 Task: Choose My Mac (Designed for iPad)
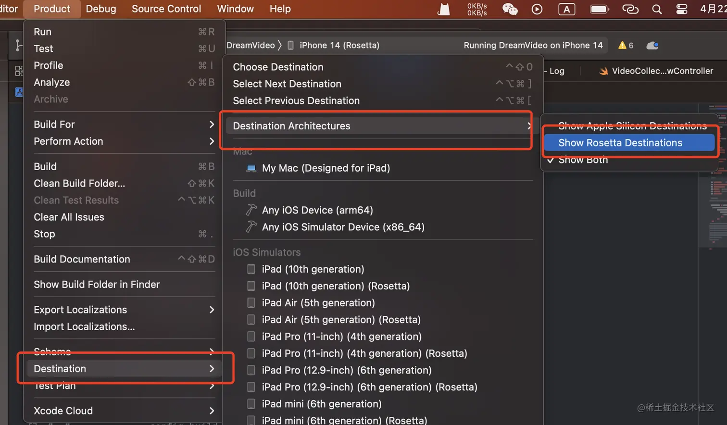coord(383,168)
